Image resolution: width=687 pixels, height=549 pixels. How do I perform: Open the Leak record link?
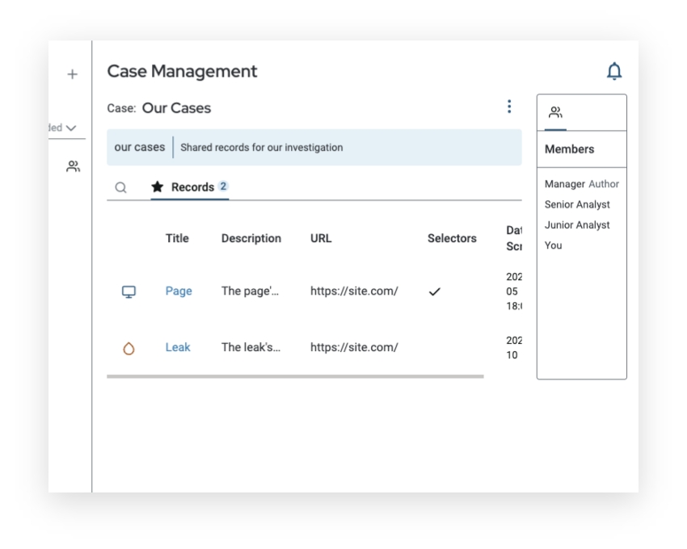pos(178,348)
